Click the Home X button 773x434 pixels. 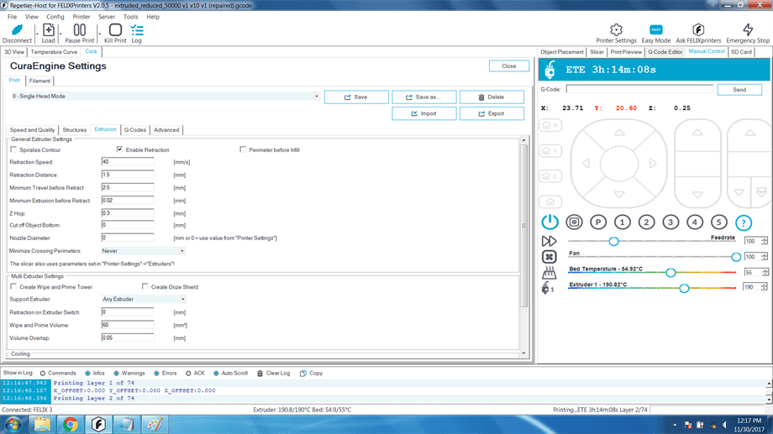[x=550, y=125]
